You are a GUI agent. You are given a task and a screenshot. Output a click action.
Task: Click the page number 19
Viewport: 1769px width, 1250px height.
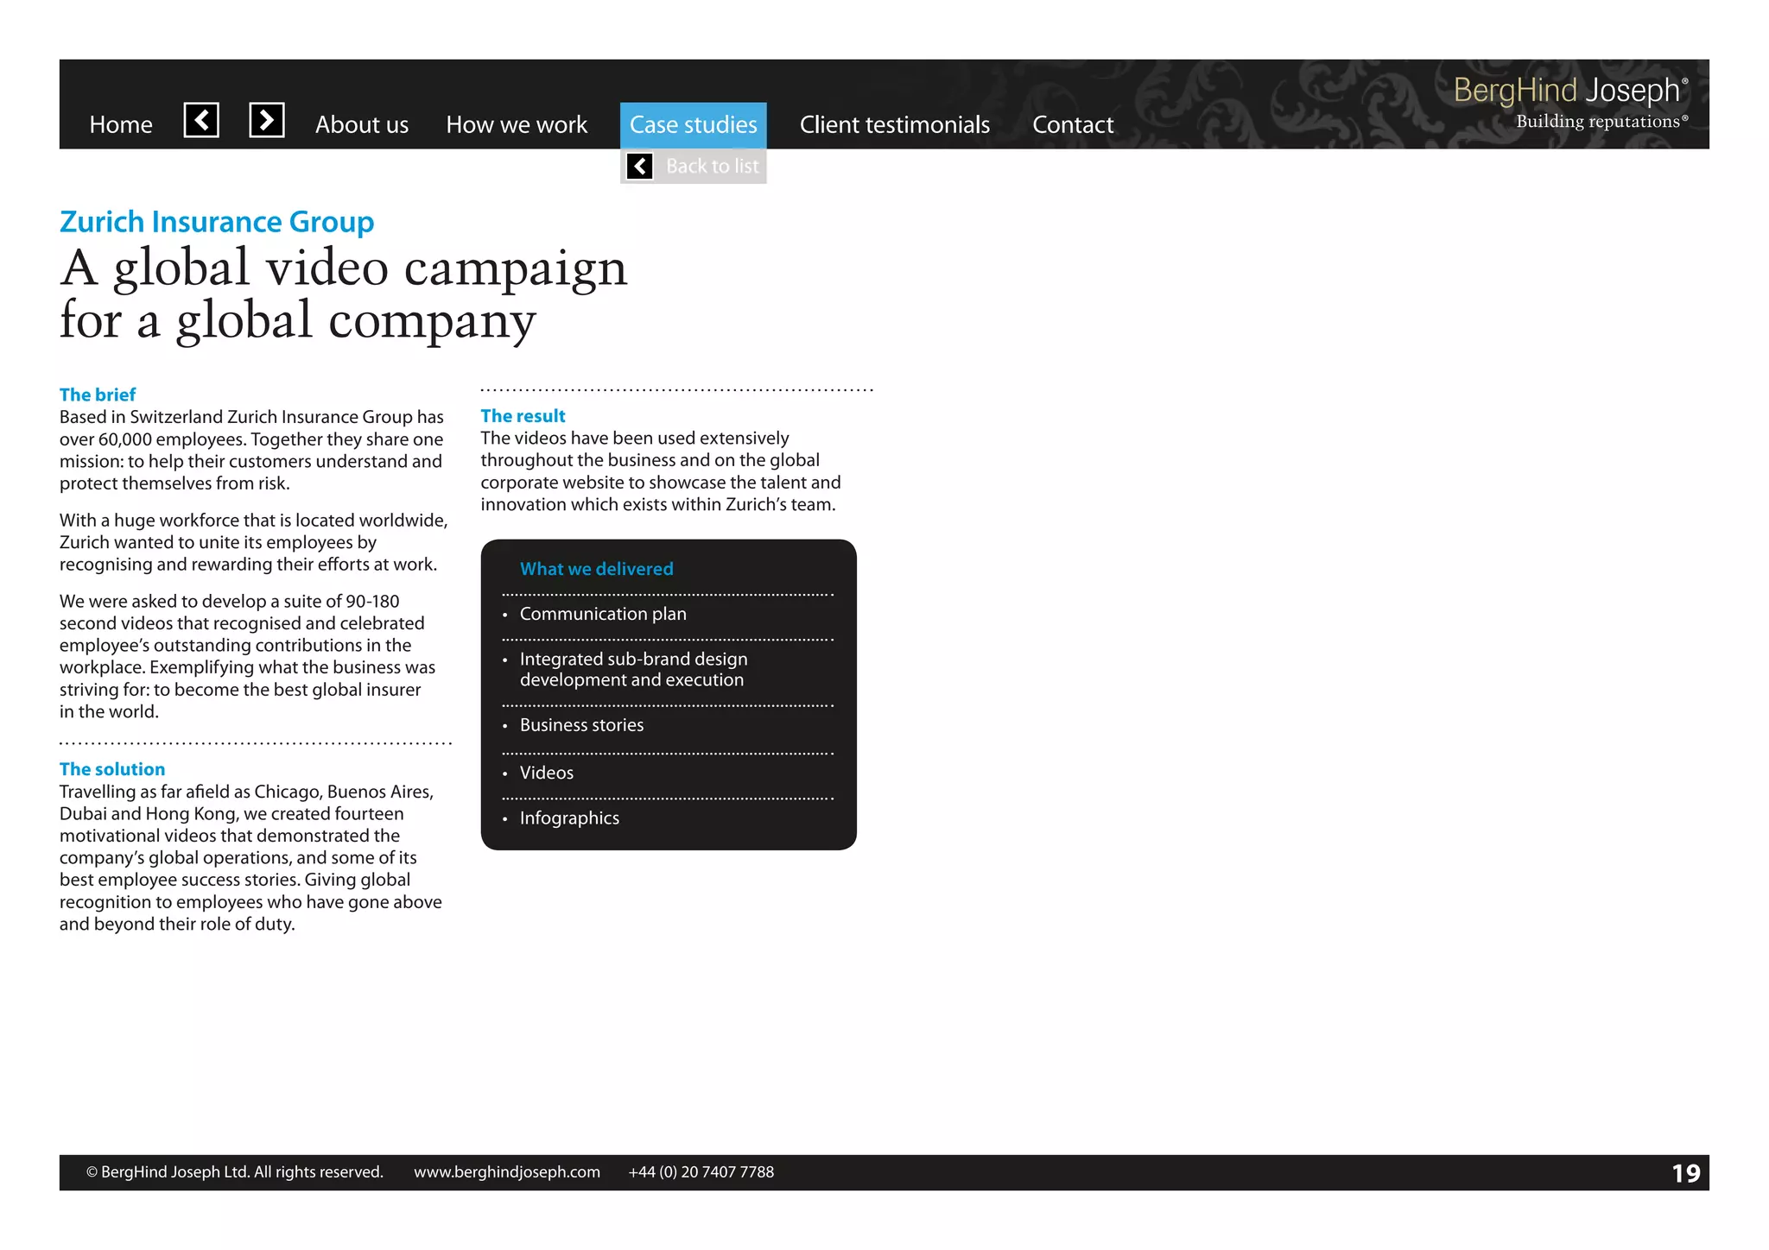tap(1685, 1173)
